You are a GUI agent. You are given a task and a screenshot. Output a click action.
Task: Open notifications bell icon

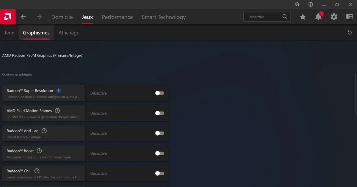[318, 17]
